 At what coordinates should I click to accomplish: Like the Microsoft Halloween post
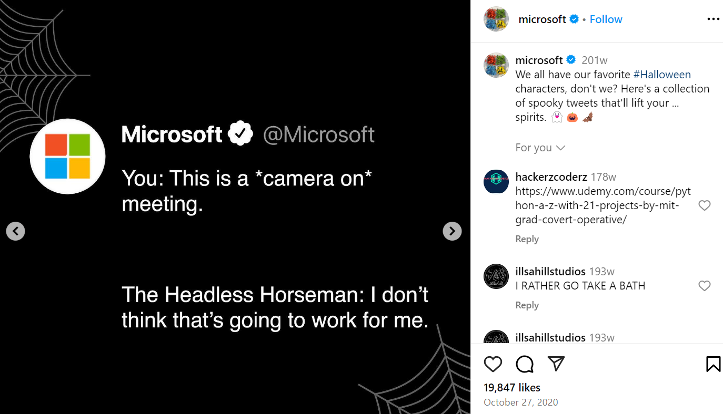coord(493,364)
